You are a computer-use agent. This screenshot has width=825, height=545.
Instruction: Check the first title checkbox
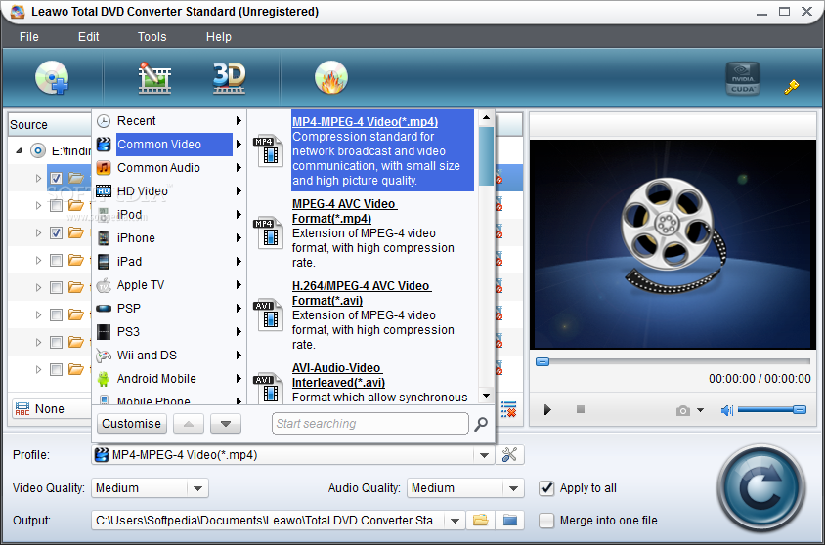pyautogui.click(x=56, y=178)
